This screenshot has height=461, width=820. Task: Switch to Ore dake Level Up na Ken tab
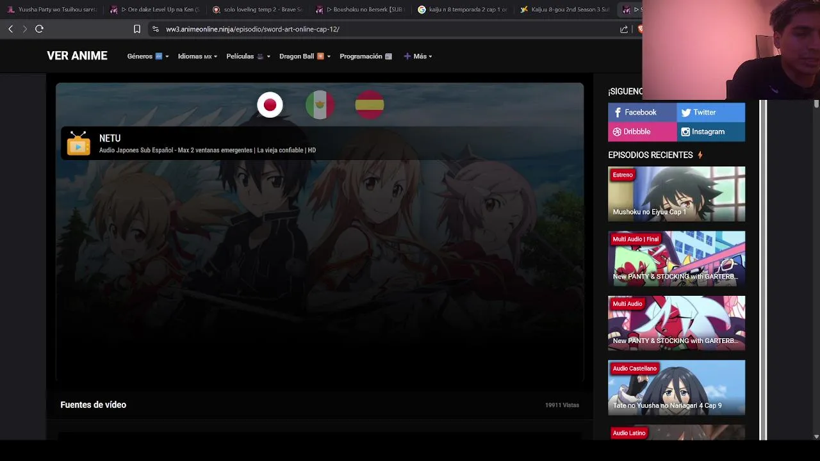tap(154, 10)
